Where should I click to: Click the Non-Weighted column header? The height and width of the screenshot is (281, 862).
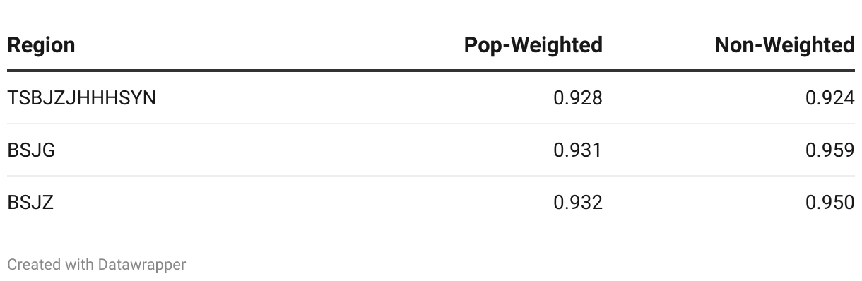[784, 45]
